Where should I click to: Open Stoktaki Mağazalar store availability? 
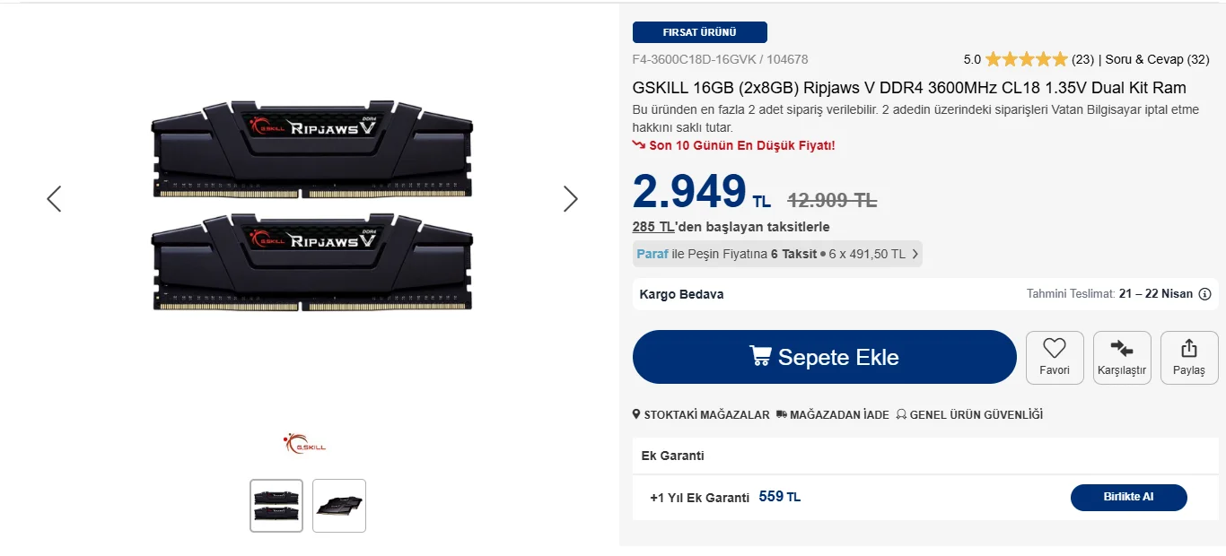pyautogui.click(x=701, y=415)
